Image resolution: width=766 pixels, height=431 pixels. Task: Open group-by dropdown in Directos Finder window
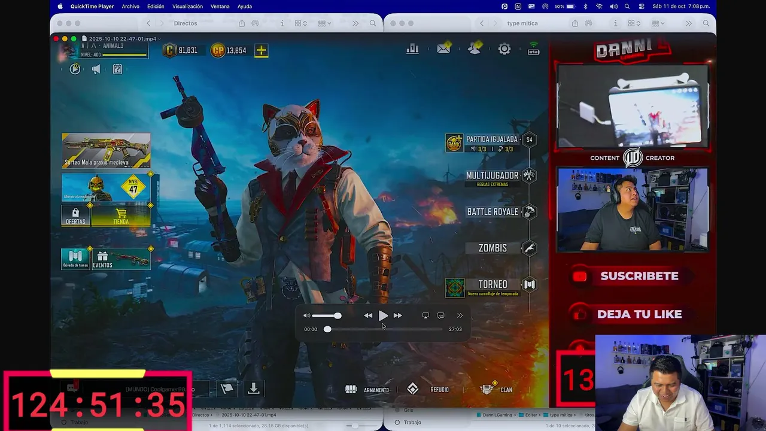(325, 23)
